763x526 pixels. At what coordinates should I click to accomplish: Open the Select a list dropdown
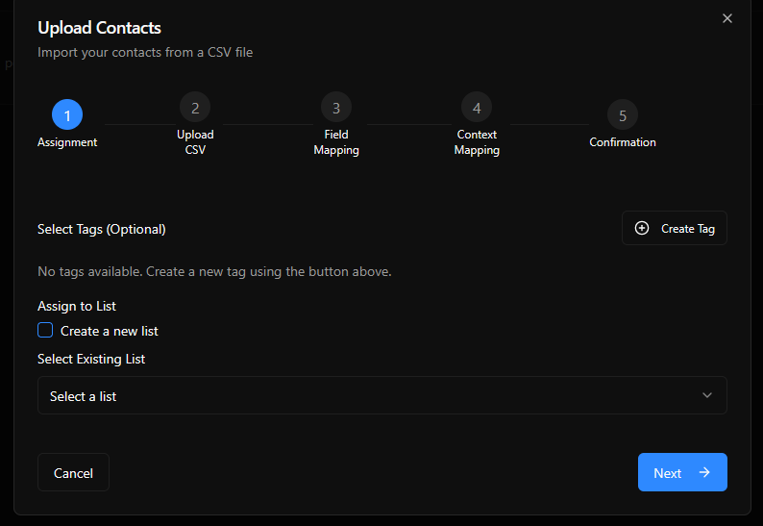click(381, 395)
